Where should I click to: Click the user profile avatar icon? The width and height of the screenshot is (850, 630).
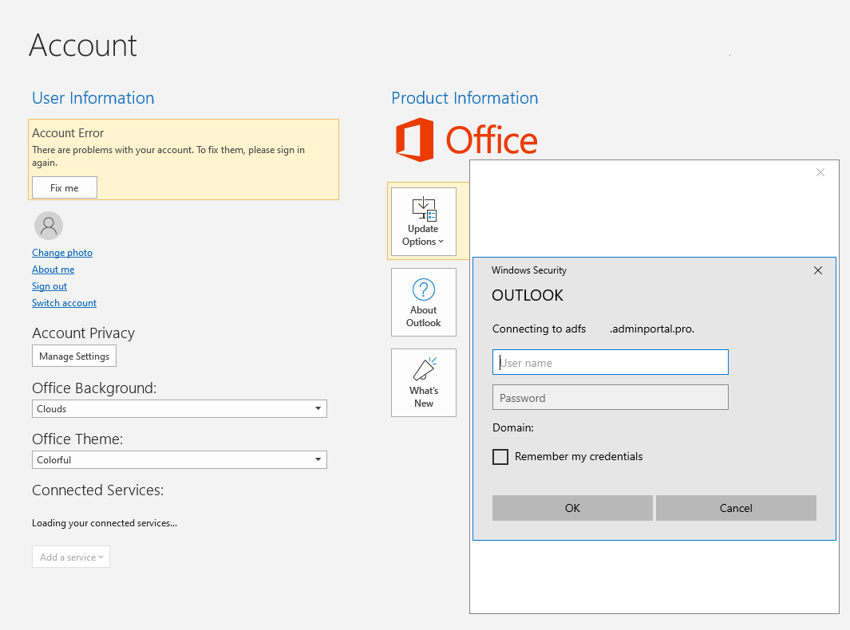tap(49, 226)
